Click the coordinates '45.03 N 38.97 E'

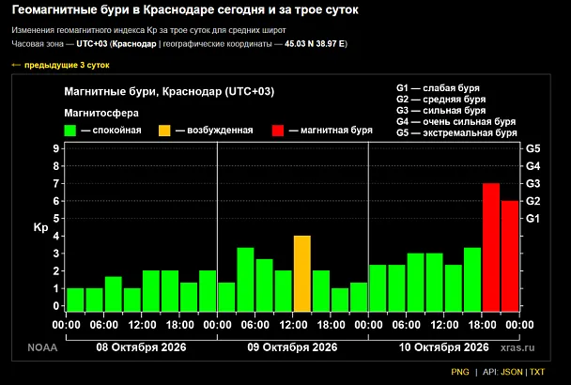pos(315,44)
